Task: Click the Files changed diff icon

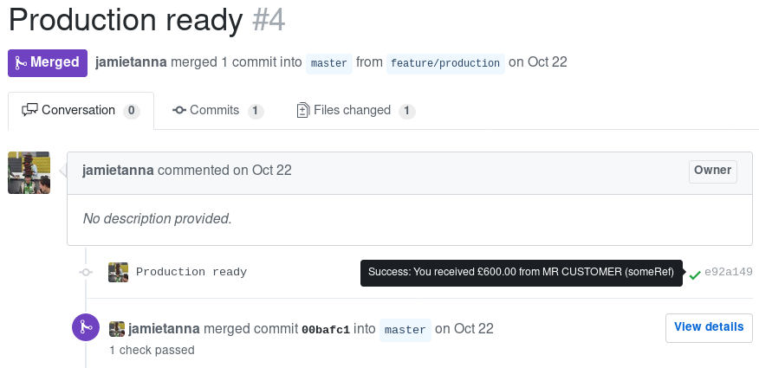Action: pyautogui.click(x=303, y=110)
